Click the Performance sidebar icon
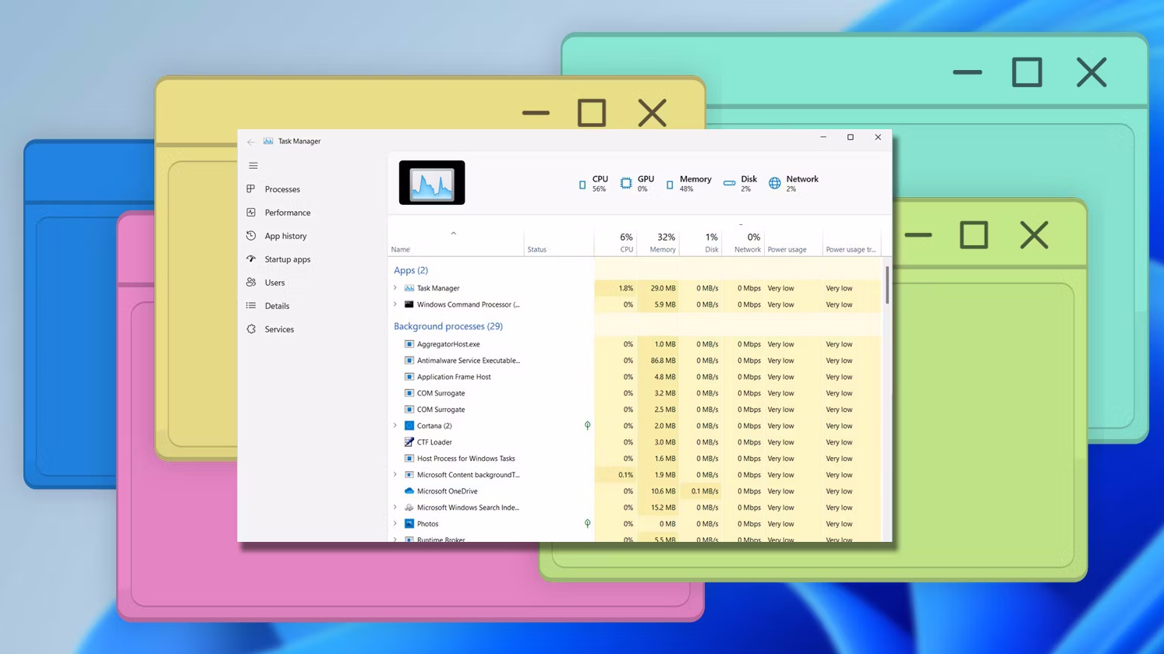 click(x=251, y=213)
